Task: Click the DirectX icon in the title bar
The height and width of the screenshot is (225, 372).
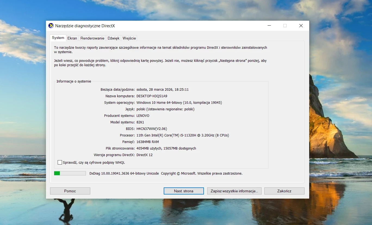Action: (51, 26)
